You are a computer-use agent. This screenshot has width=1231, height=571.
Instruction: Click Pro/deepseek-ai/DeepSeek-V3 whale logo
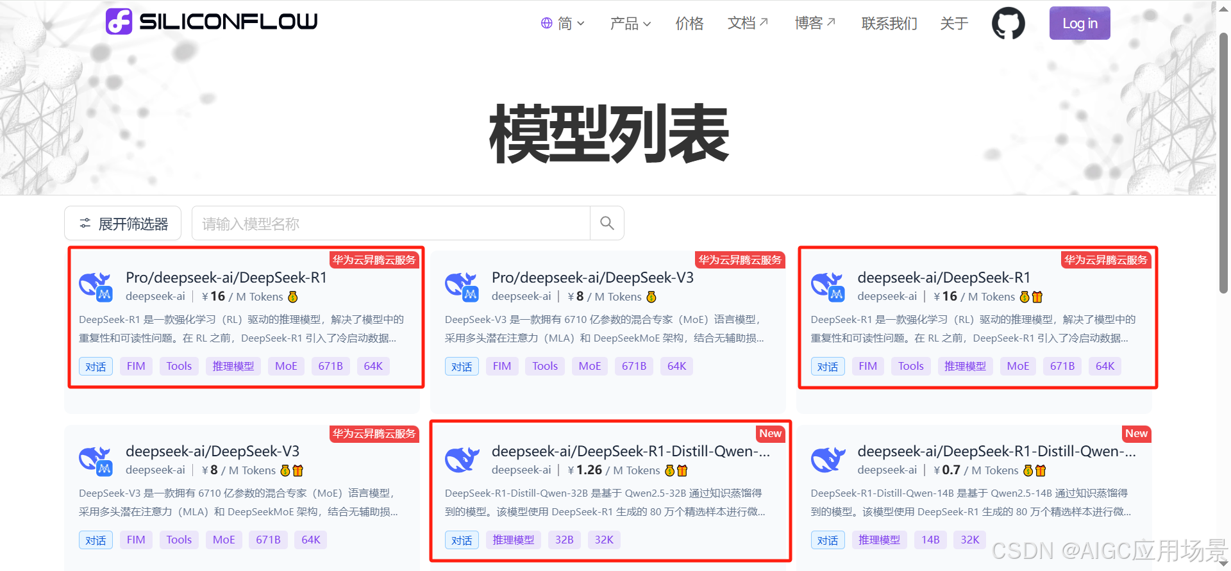coord(462,286)
